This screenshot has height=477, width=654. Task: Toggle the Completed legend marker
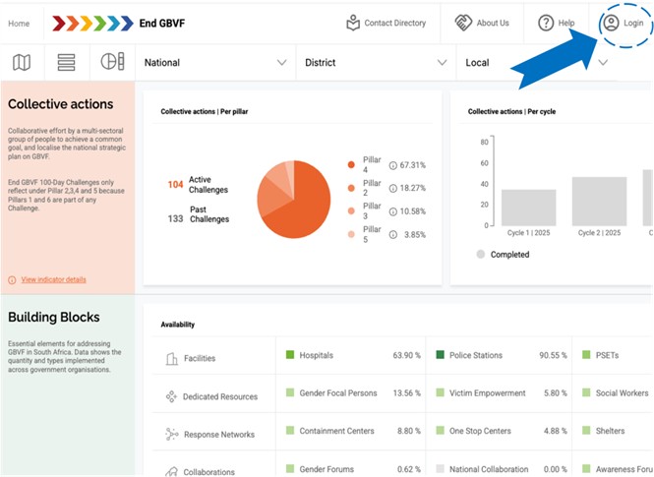pyautogui.click(x=481, y=254)
